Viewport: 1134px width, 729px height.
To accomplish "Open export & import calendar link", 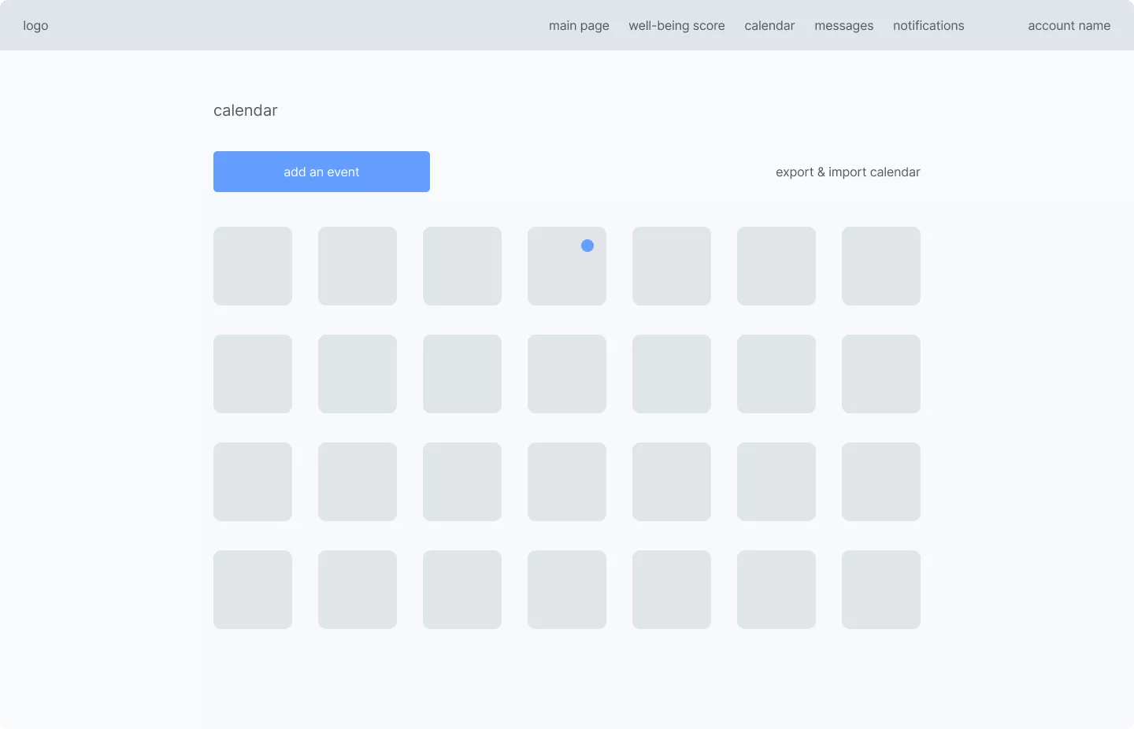I will pos(847,172).
